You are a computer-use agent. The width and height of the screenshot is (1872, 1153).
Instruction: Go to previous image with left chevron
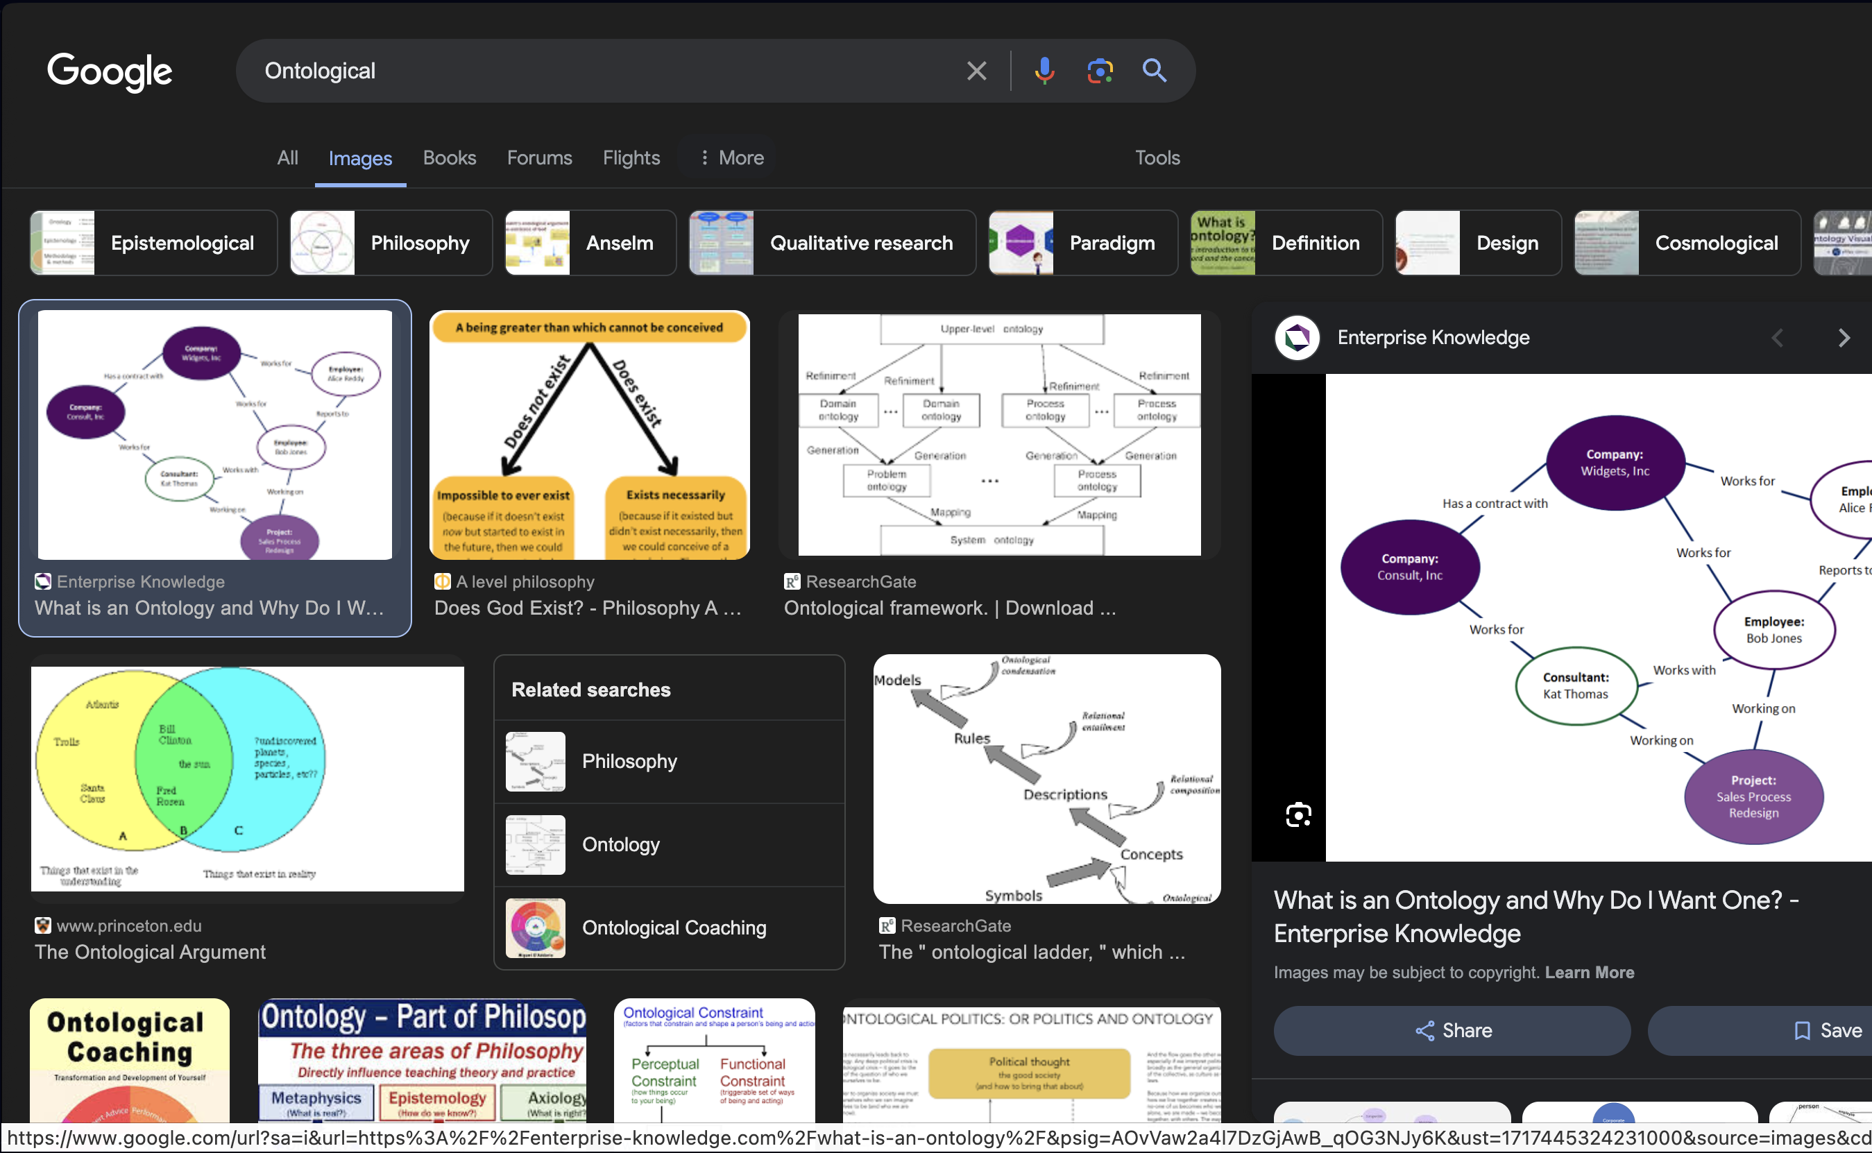click(x=1778, y=338)
